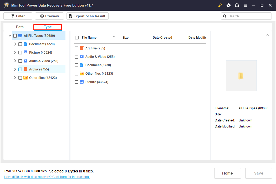The width and height of the screenshot is (276, 184).
Task: Open the data recovery instructions link
Action: 47,177
